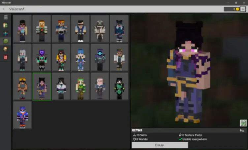The height and width of the screenshot is (150, 248).
Task: Select the skin wearing a white jacket
Action: pyautogui.click(x=119, y=58)
